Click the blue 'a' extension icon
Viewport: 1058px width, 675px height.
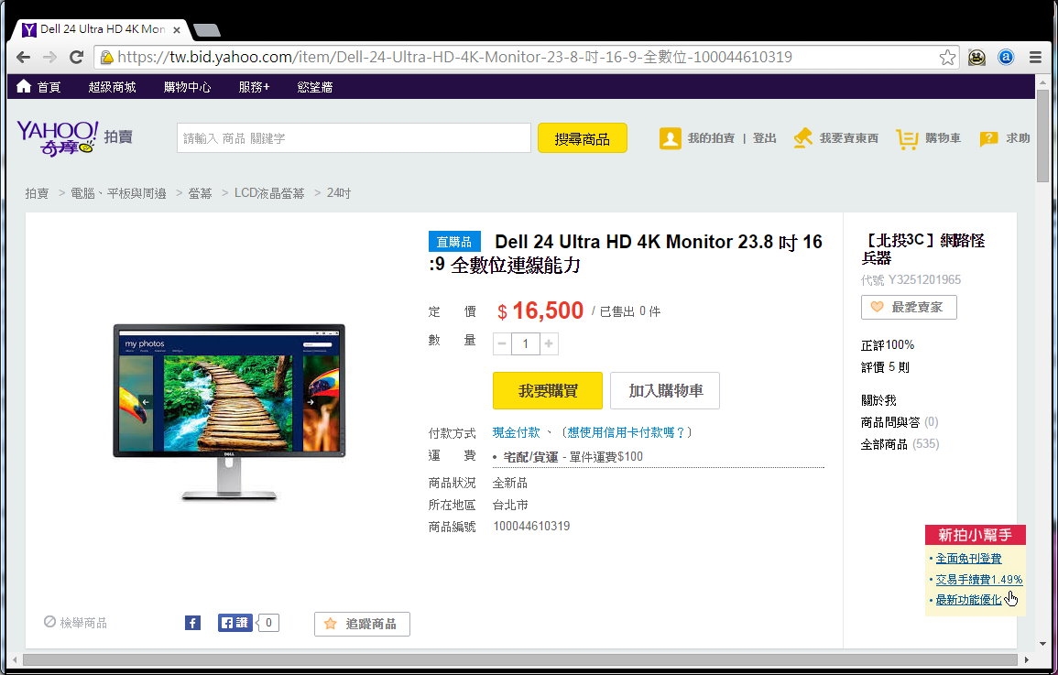1006,58
